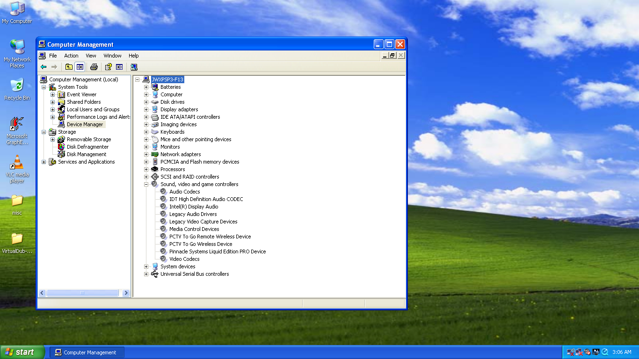The height and width of the screenshot is (359, 639).
Task: Select the Imaging devices icon
Action: (x=155, y=124)
